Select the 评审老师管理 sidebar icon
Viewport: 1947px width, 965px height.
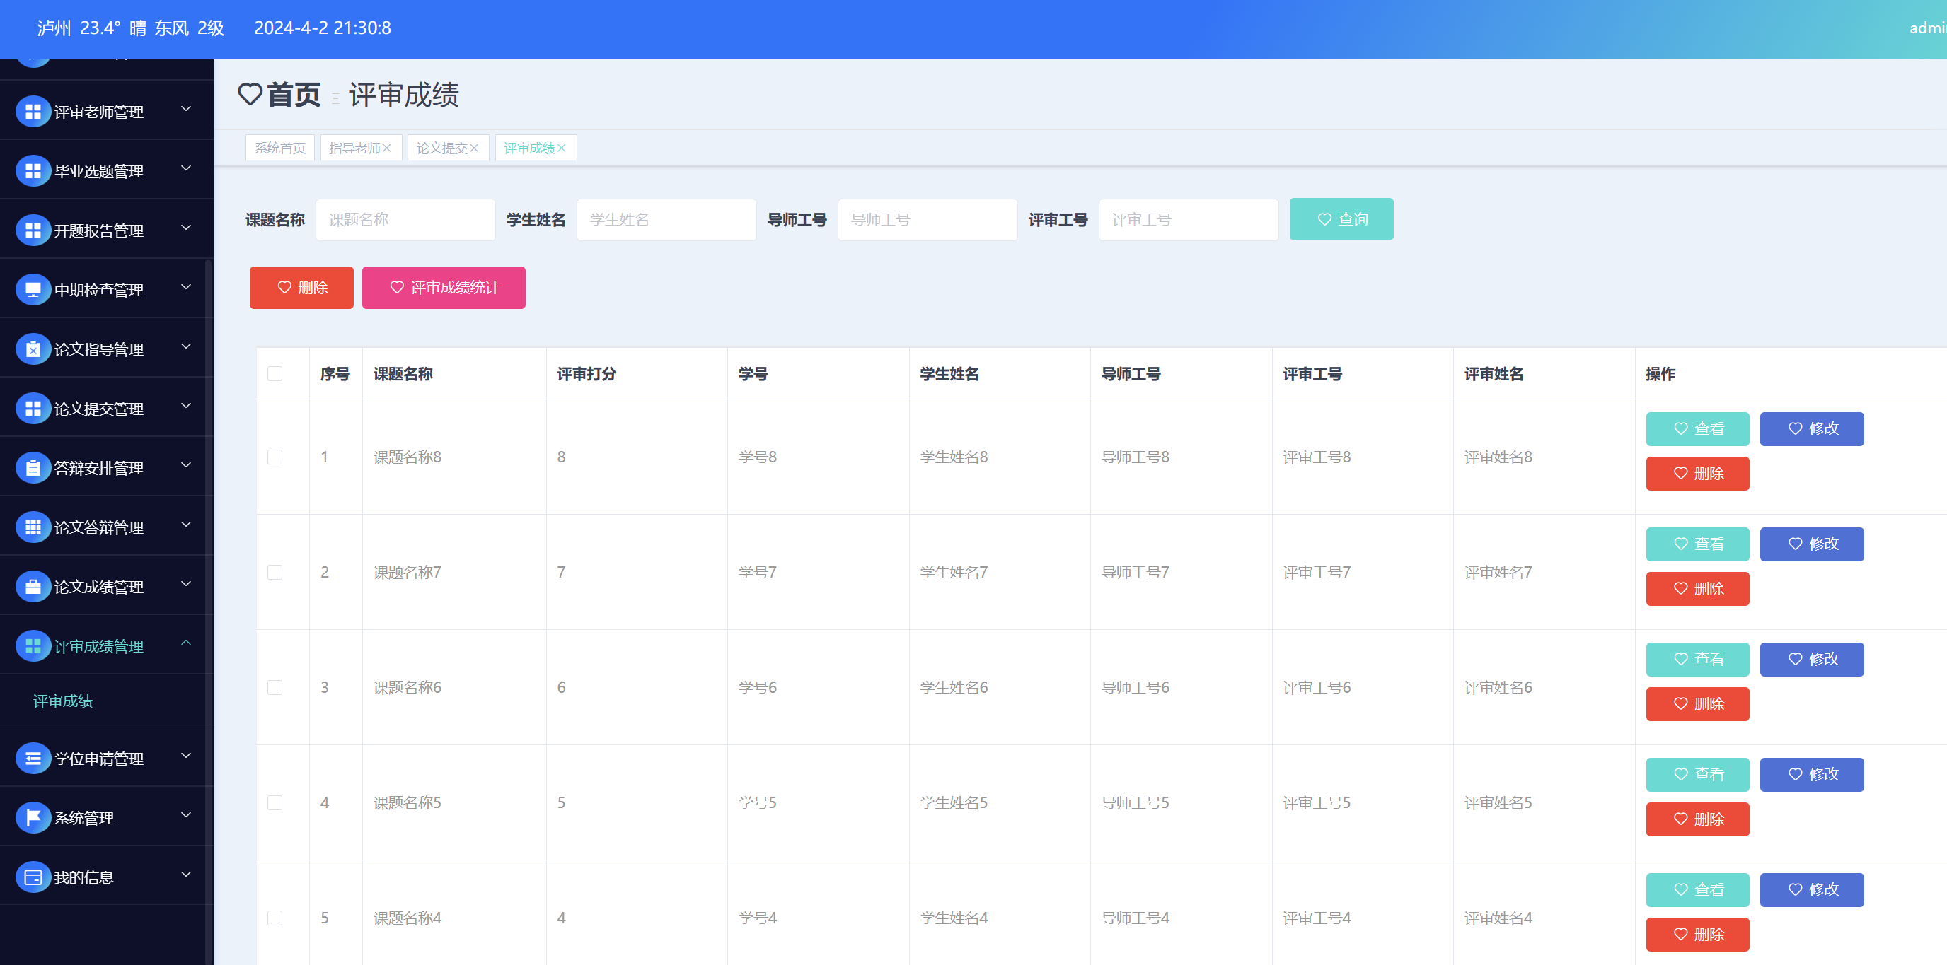(33, 110)
